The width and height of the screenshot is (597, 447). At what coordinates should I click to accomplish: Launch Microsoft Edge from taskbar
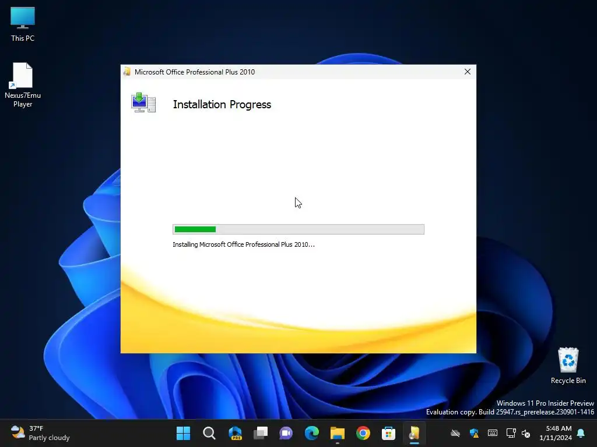tap(311, 433)
